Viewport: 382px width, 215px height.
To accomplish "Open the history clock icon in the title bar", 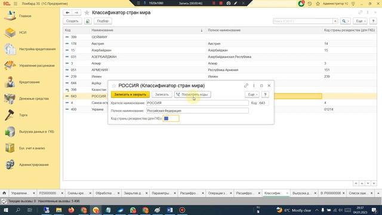I will (310, 4).
